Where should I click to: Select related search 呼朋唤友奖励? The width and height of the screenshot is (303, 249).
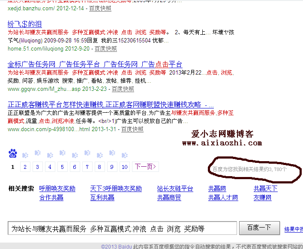(x=57, y=189)
